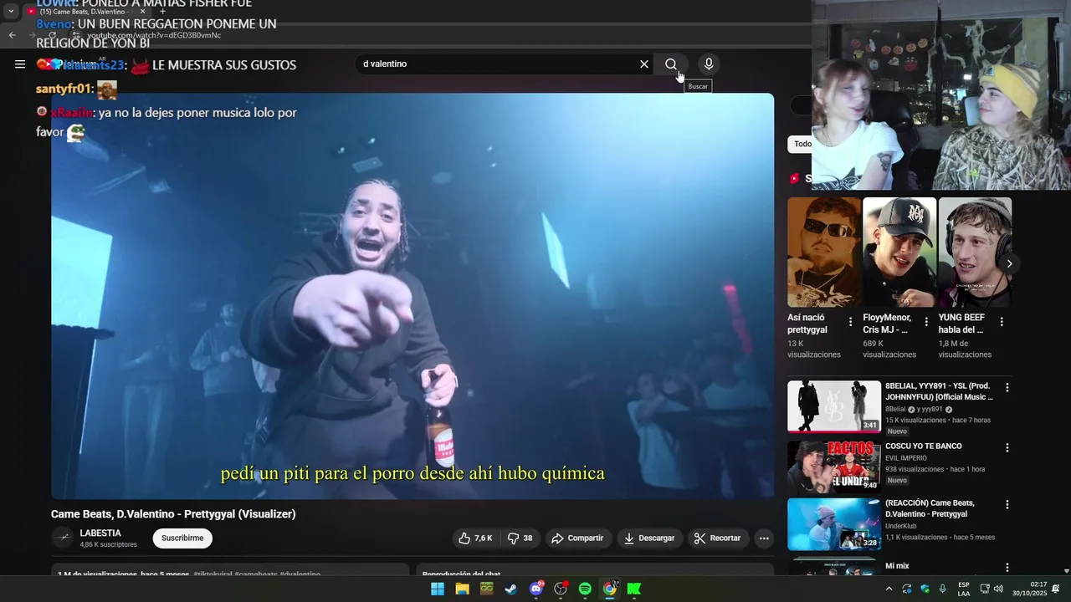Open the three-dot more actions menu under the video
Image resolution: width=1071 pixels, height=602 pixels.
[764, 538]
